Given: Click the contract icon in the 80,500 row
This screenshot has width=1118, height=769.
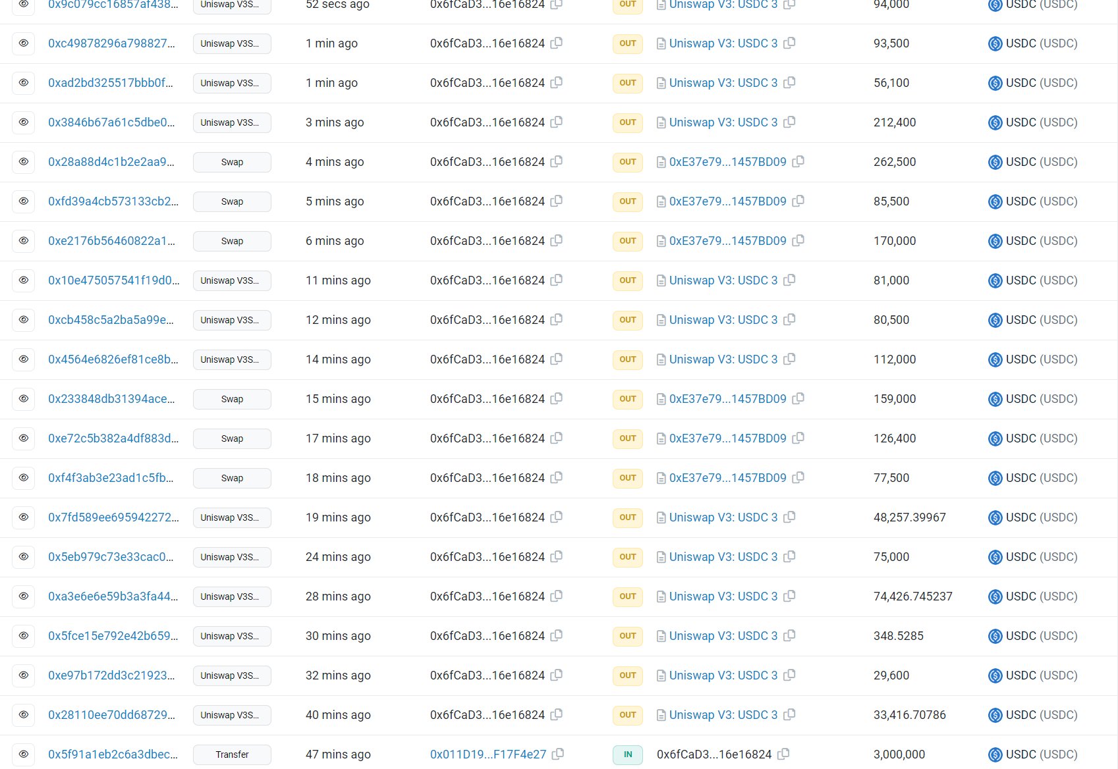Looking at the screenshot, I should [x=661, y=320].
